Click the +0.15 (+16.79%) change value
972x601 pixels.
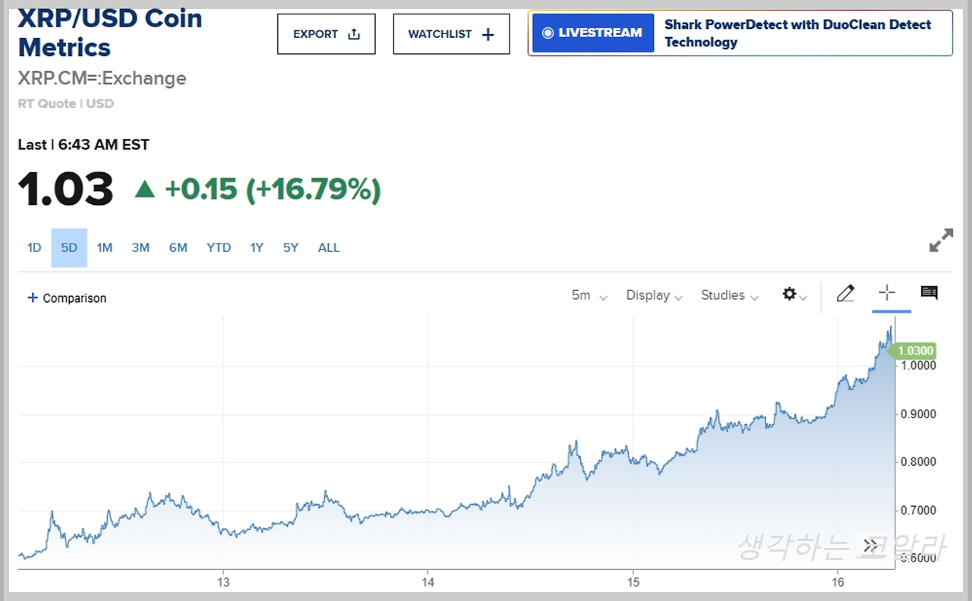click(x=273, y=189)
